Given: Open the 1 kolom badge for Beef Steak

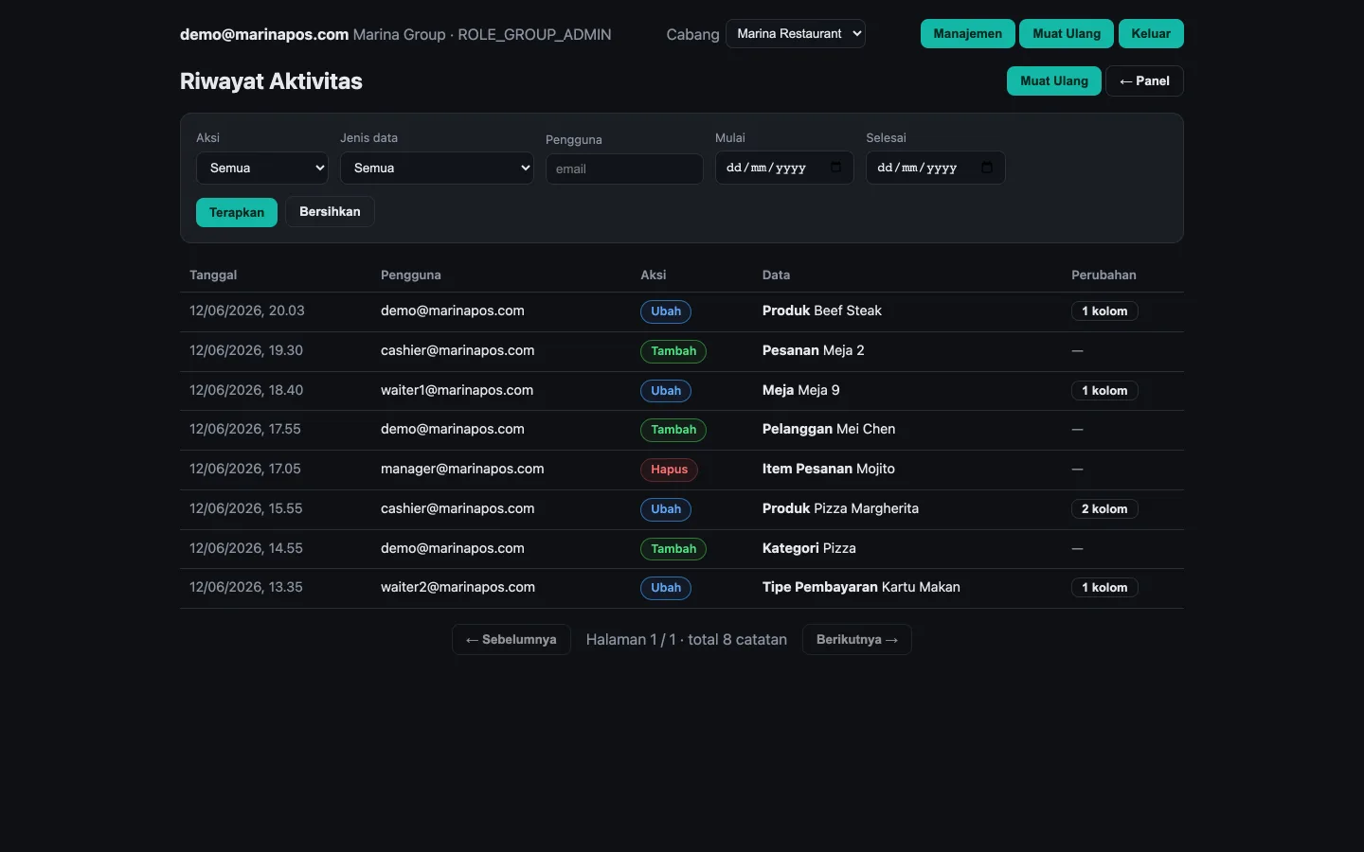Looking at the screenshot, I should click(1104, 311).
